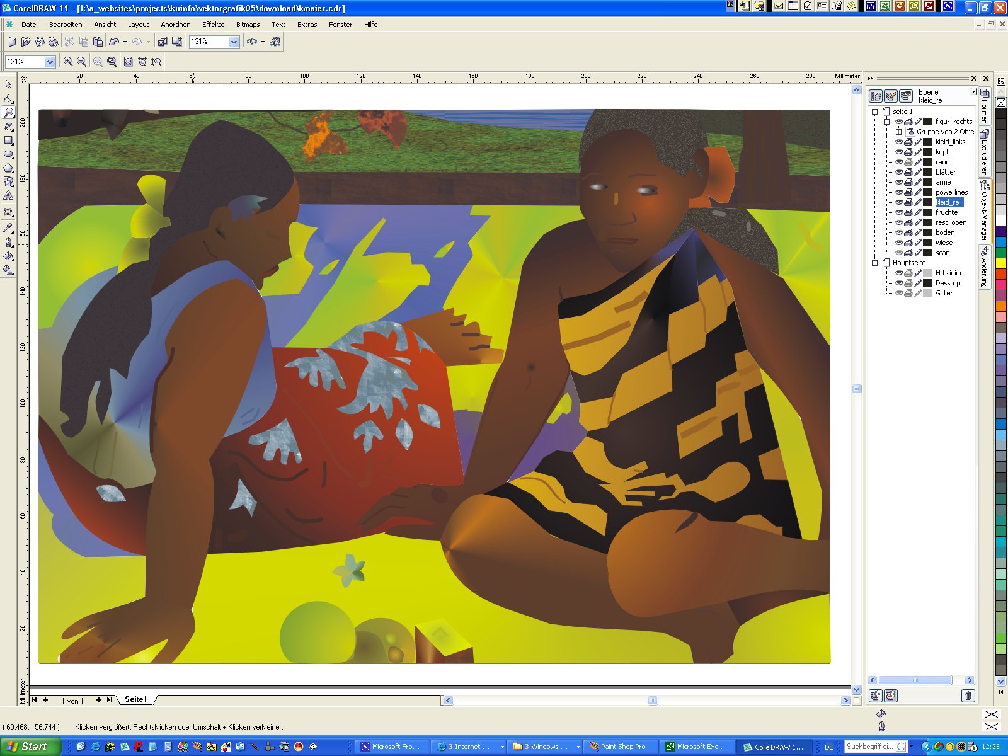Viewport: 1008px width, 756px height.
Task: Click the Zoom In magnifier icon
Action: [68, 62]
